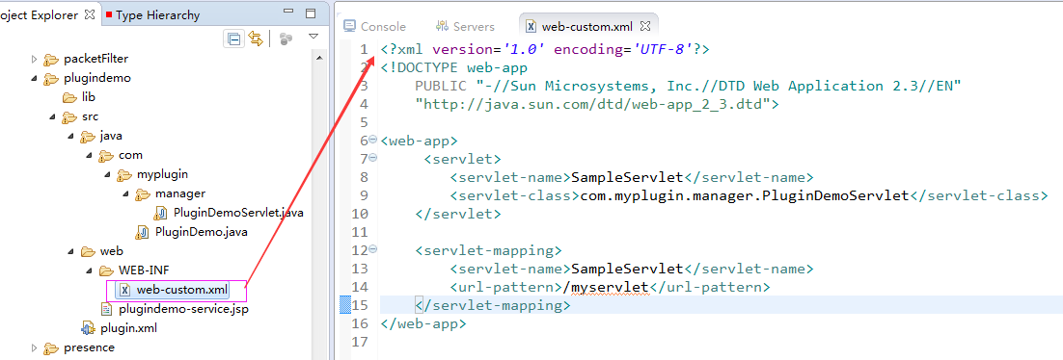Open plugindemo-service.jsp file
Screen dimensions: 1063x360
pyautogui.click(x=184, y=309)
